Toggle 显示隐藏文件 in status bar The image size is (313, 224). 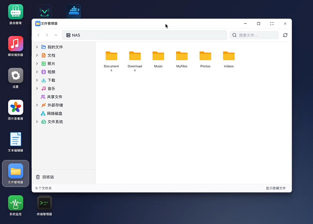(x=276, y=188)
